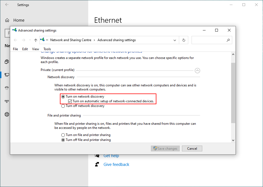Select the Ethernet icon in the sidebar
The width and height of the screenshot is (263, 187).
(7, 75)
